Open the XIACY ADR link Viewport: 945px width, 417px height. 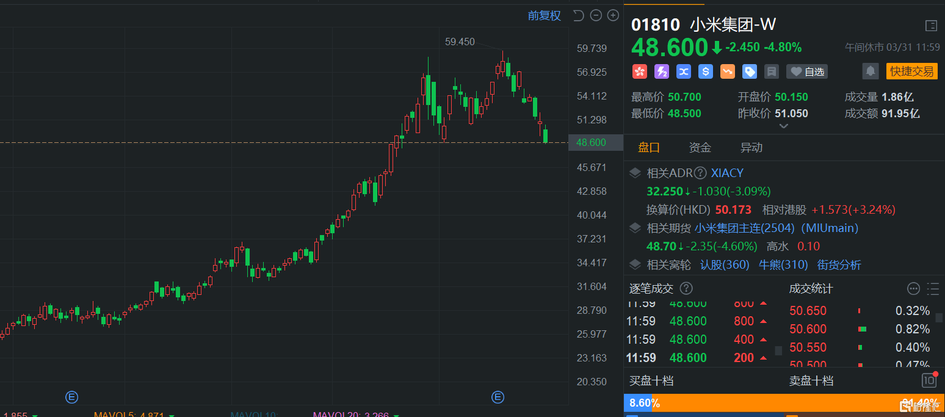click(x=727, y=173)
